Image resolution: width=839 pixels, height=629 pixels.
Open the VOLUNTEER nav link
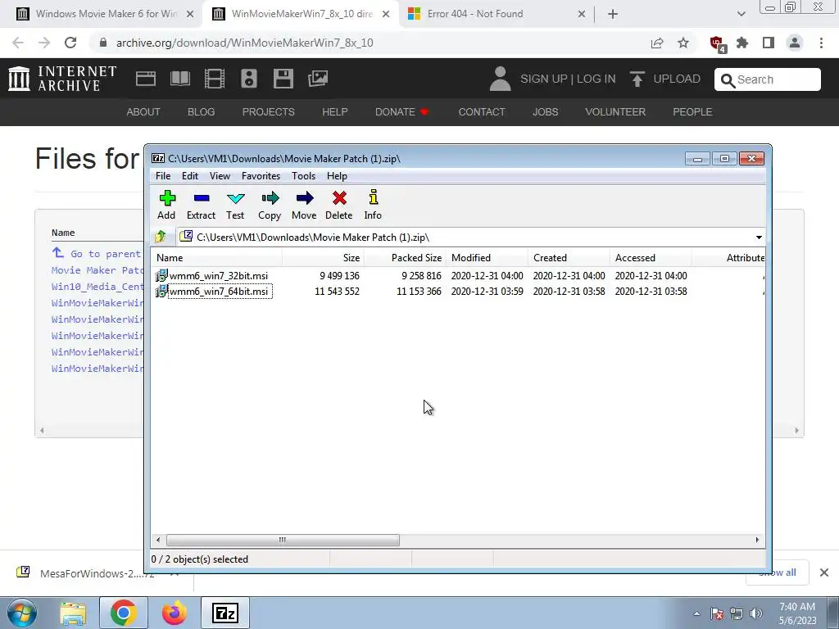[615, 111]
